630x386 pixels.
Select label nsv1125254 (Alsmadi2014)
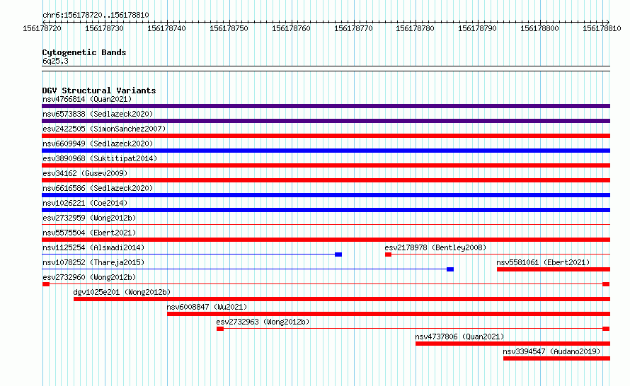coord(93,247)
